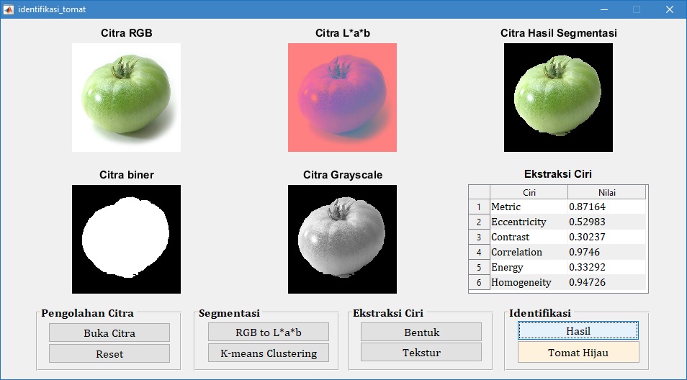Run K-means Clustering segmentation
687x380 pixels.
[x=268, y=353]
